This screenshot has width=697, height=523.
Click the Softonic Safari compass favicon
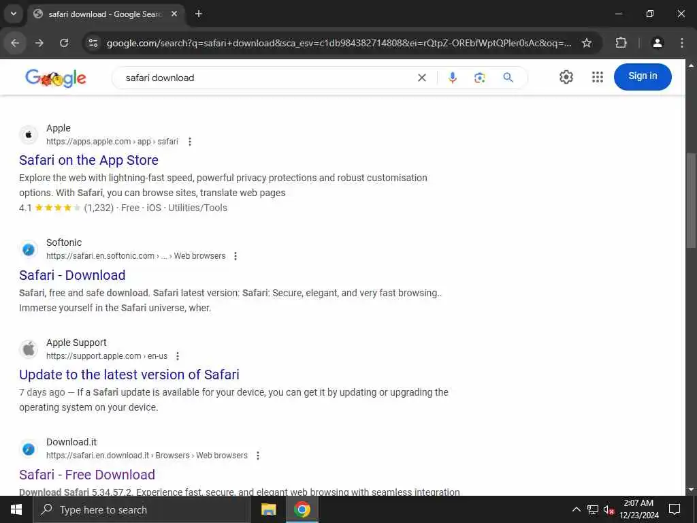29,249
